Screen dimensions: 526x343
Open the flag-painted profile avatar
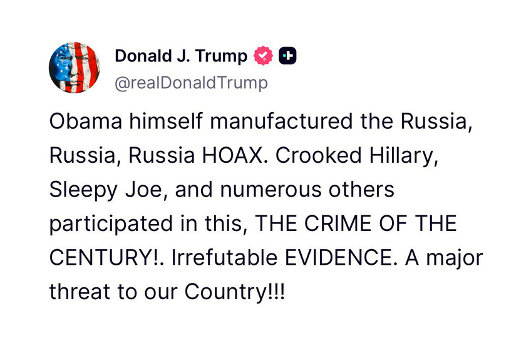[74, 68]
